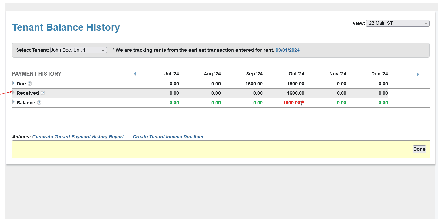This screenshot has height=219, width=438.
Task: Click the Oct '24 received amount 1600.00
Action: pyautogui.click(x=296, y=93)
